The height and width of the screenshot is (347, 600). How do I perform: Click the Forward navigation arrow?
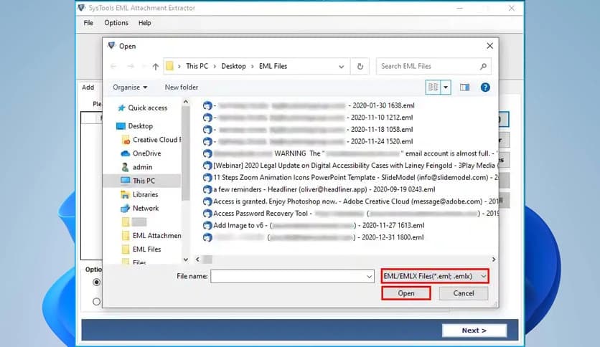pyautogui.click(x=131, y=67)
